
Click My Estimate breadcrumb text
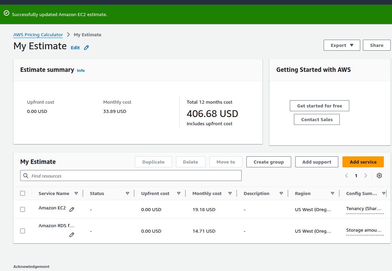pyautogui.click(x=87, y=35)
